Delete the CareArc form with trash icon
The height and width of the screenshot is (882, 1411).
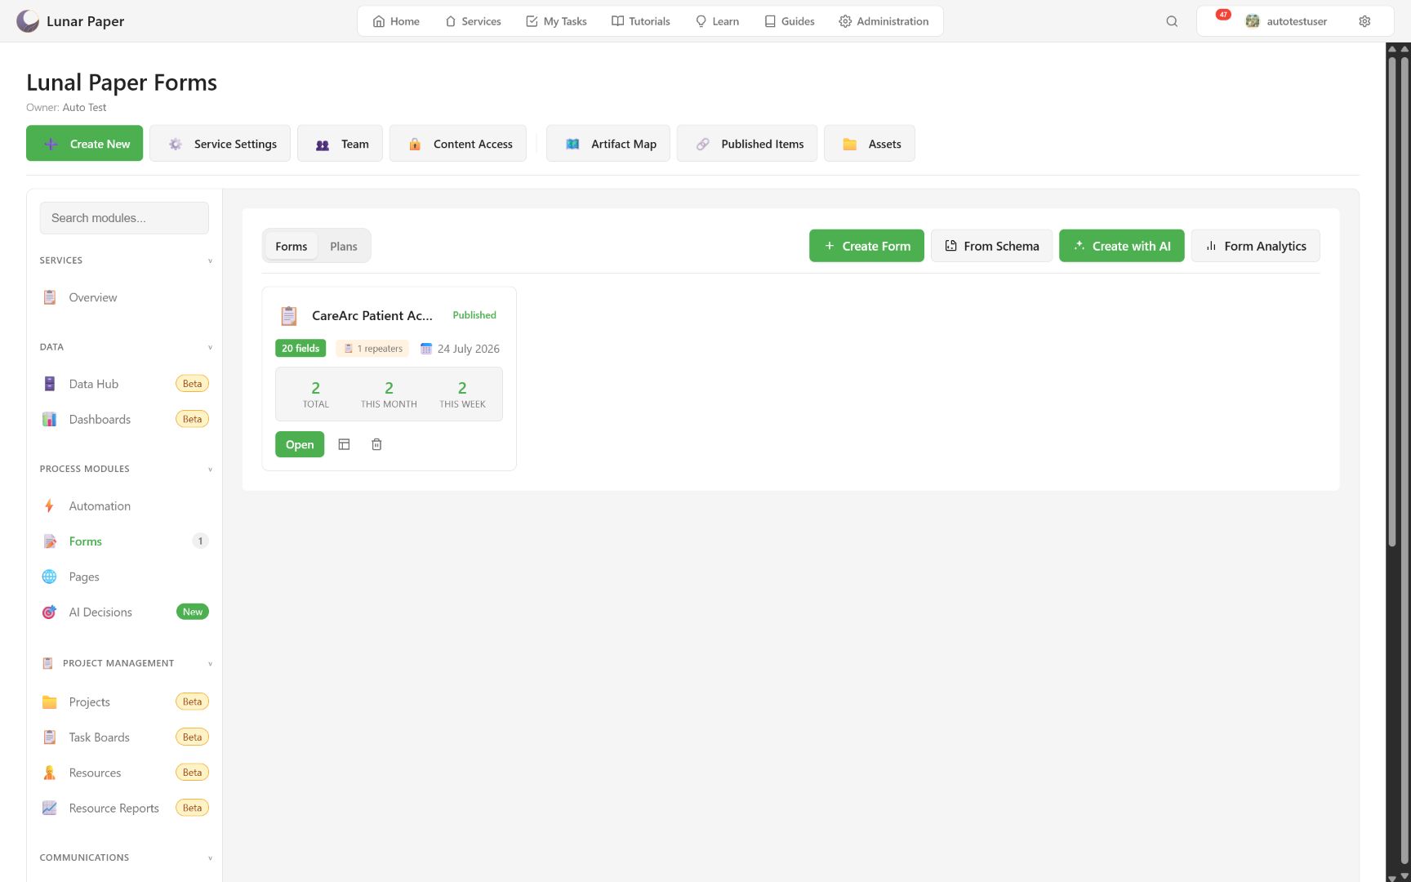click(x=376, y=444)
